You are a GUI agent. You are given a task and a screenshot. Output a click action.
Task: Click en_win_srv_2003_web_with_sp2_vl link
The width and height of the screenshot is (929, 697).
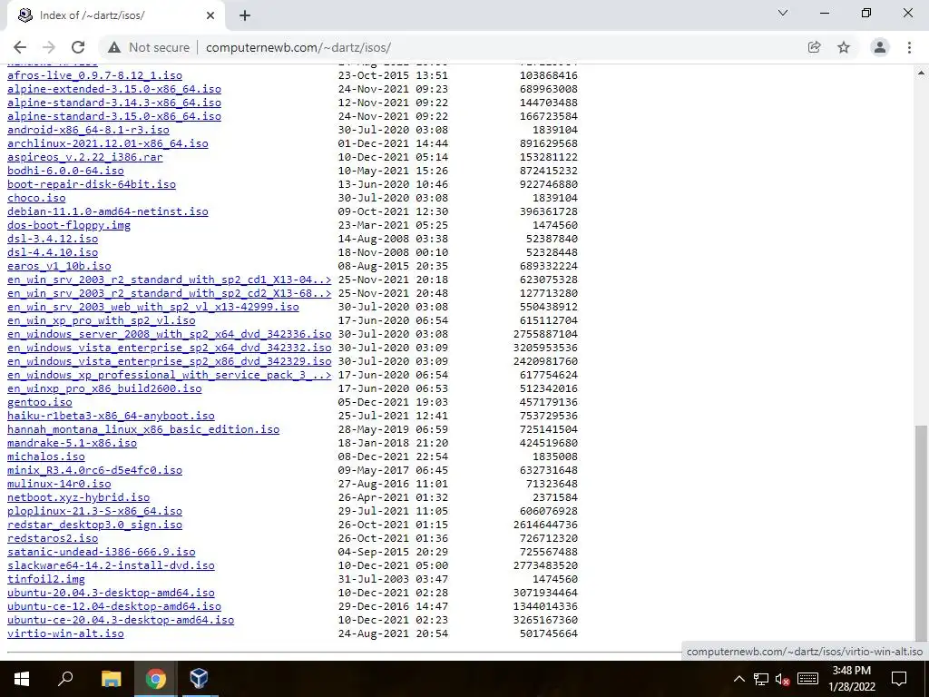point(152,307)
